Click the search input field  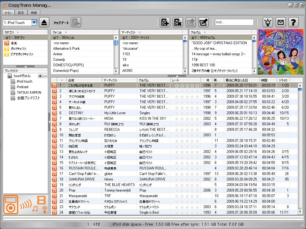[234, 22]
